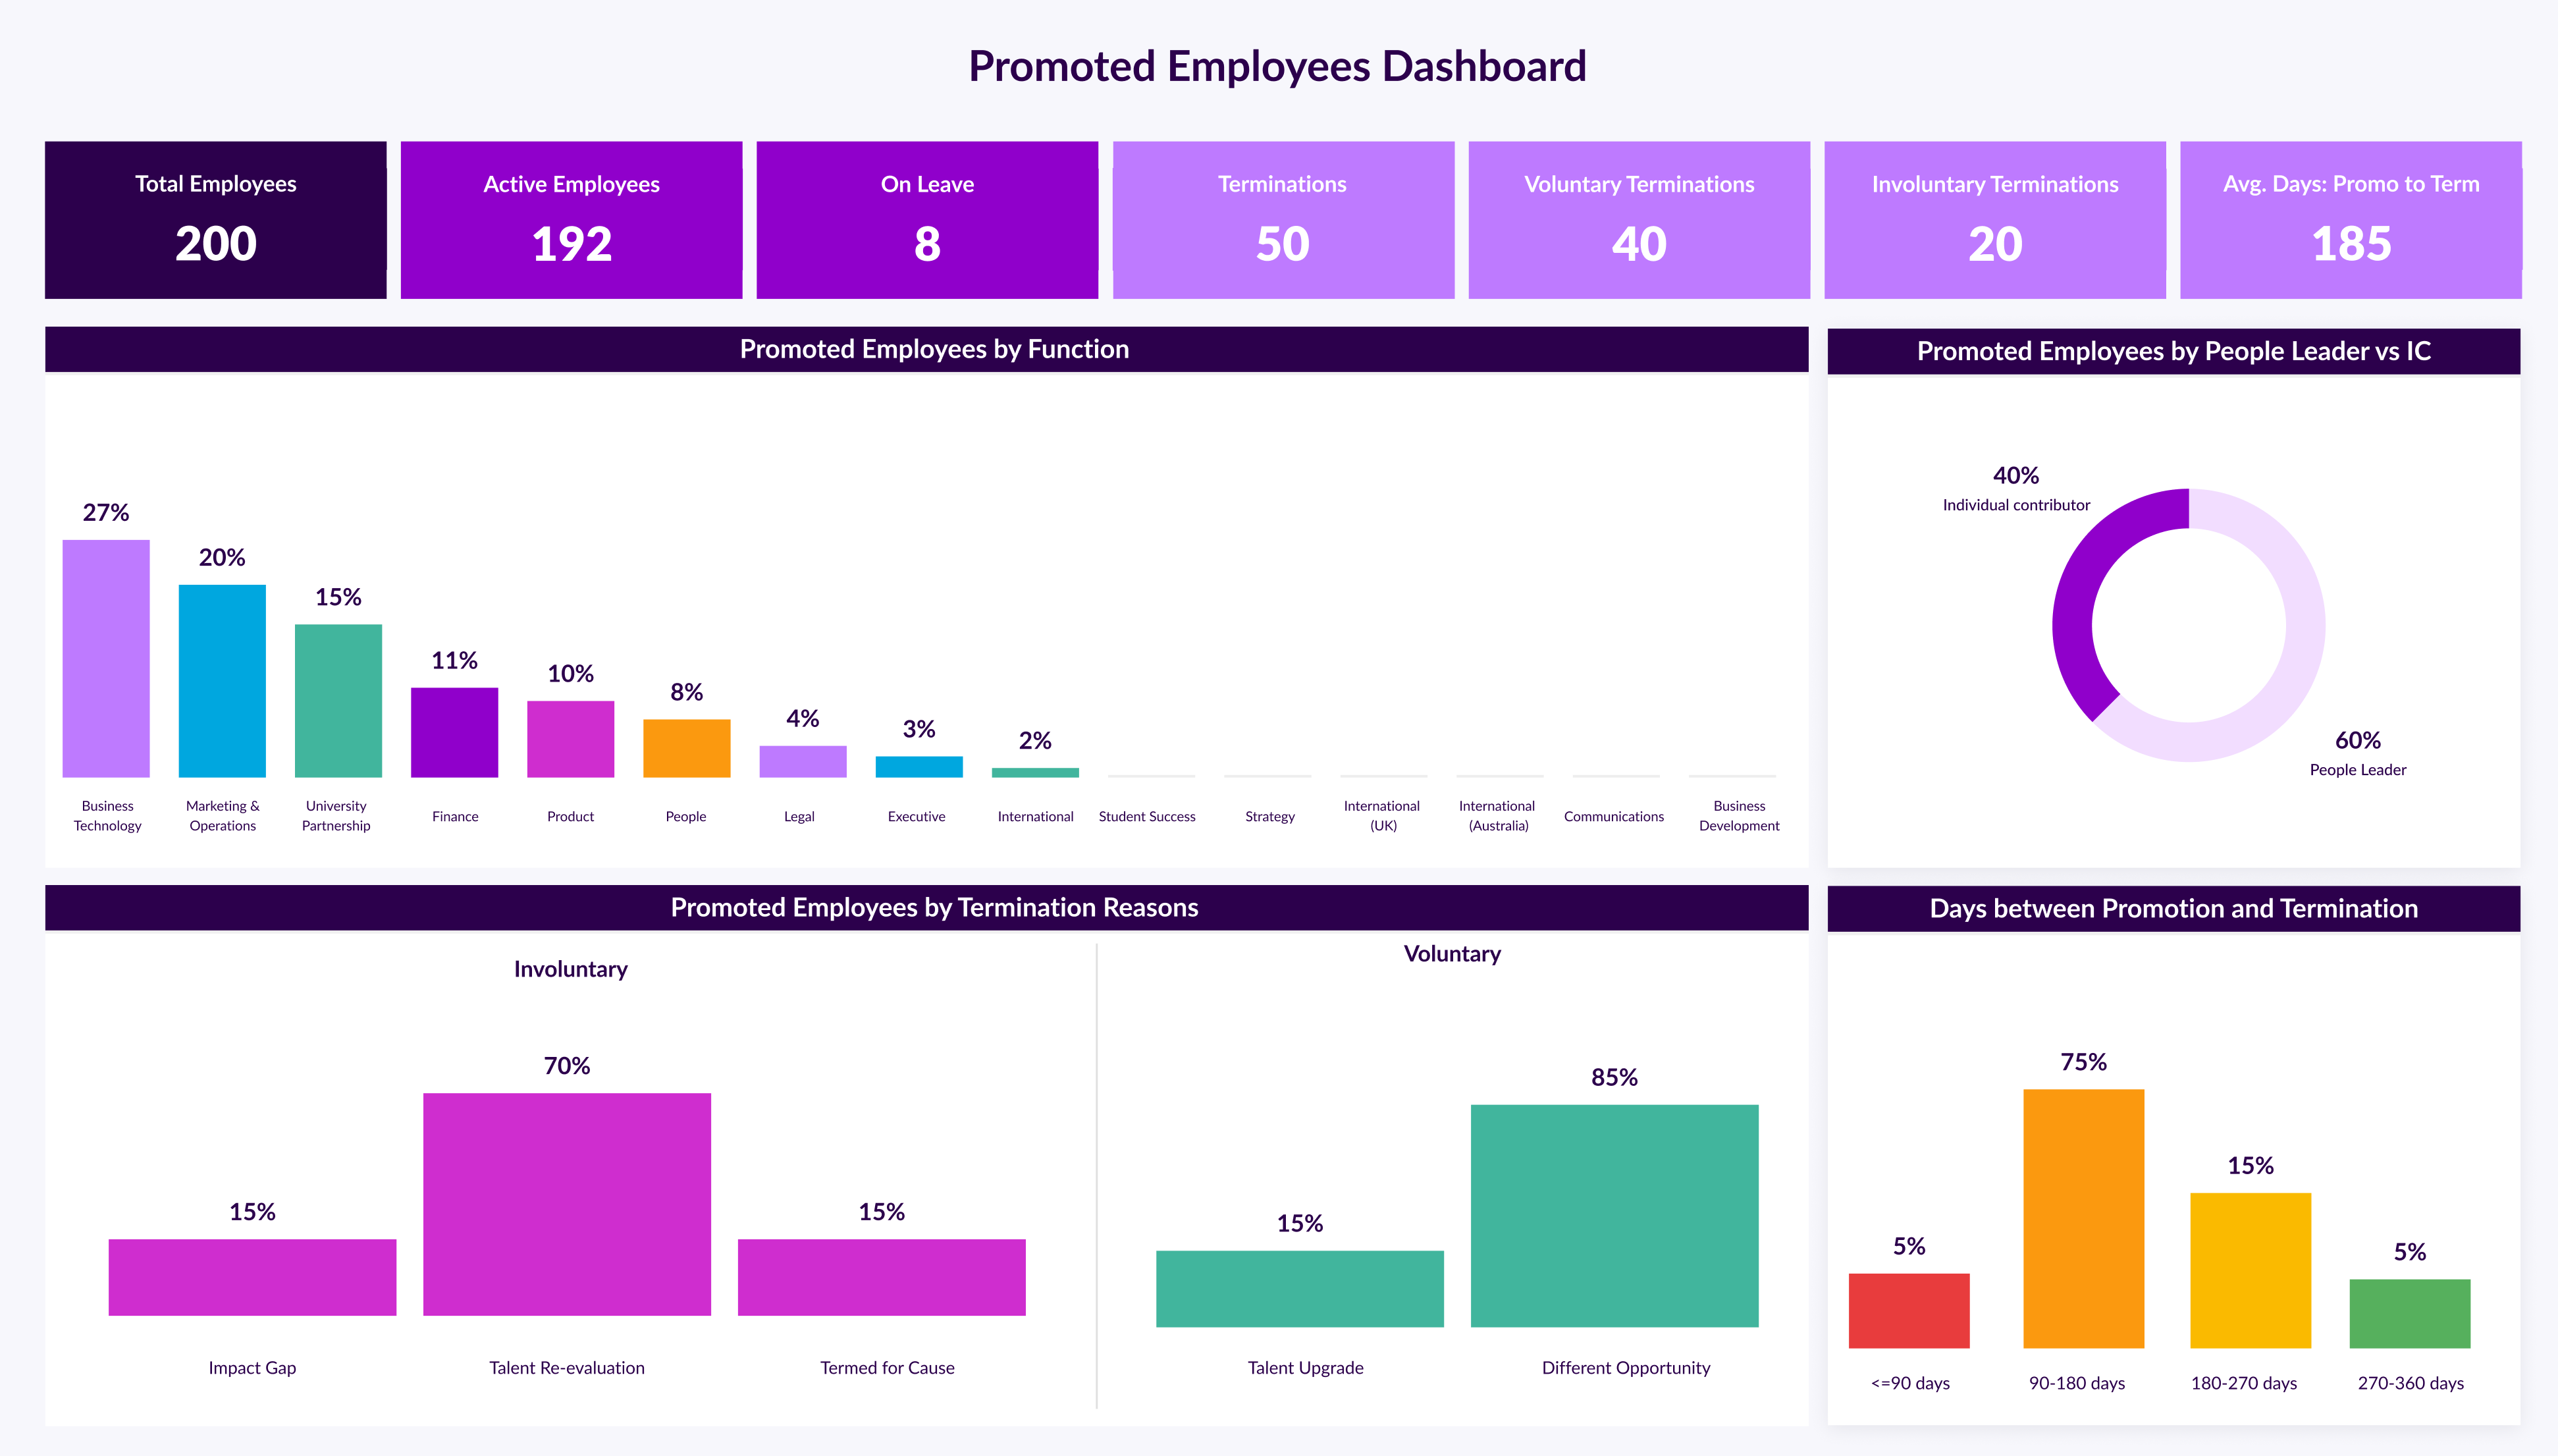Click the Total Employees 200 card
2558x1456 pixels.
coord(215,220)
